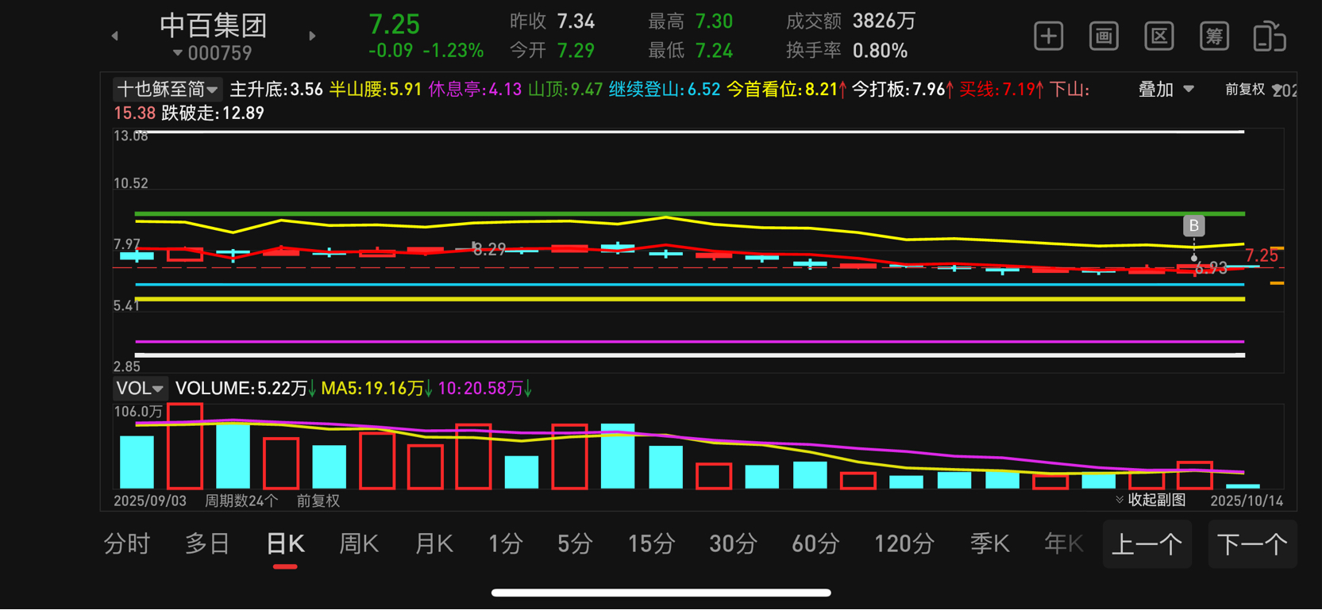The image size is (1322, 610).
Task: Switch to 5分 chart tab
Action: pyautogui.click(x=575, y=544)
